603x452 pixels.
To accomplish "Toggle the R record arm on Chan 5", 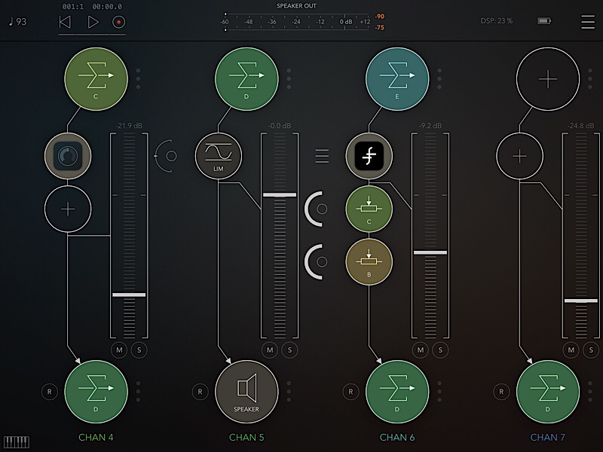I will click(200, 392).
